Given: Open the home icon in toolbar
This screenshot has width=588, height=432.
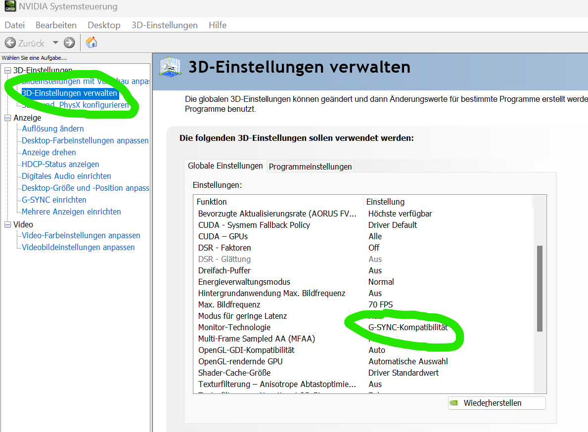Looking at the screenshot, I should (x=91, y=43).
